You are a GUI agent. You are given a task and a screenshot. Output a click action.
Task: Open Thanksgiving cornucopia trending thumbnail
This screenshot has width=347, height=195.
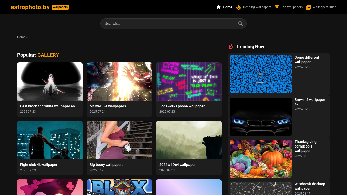(261, 159)
